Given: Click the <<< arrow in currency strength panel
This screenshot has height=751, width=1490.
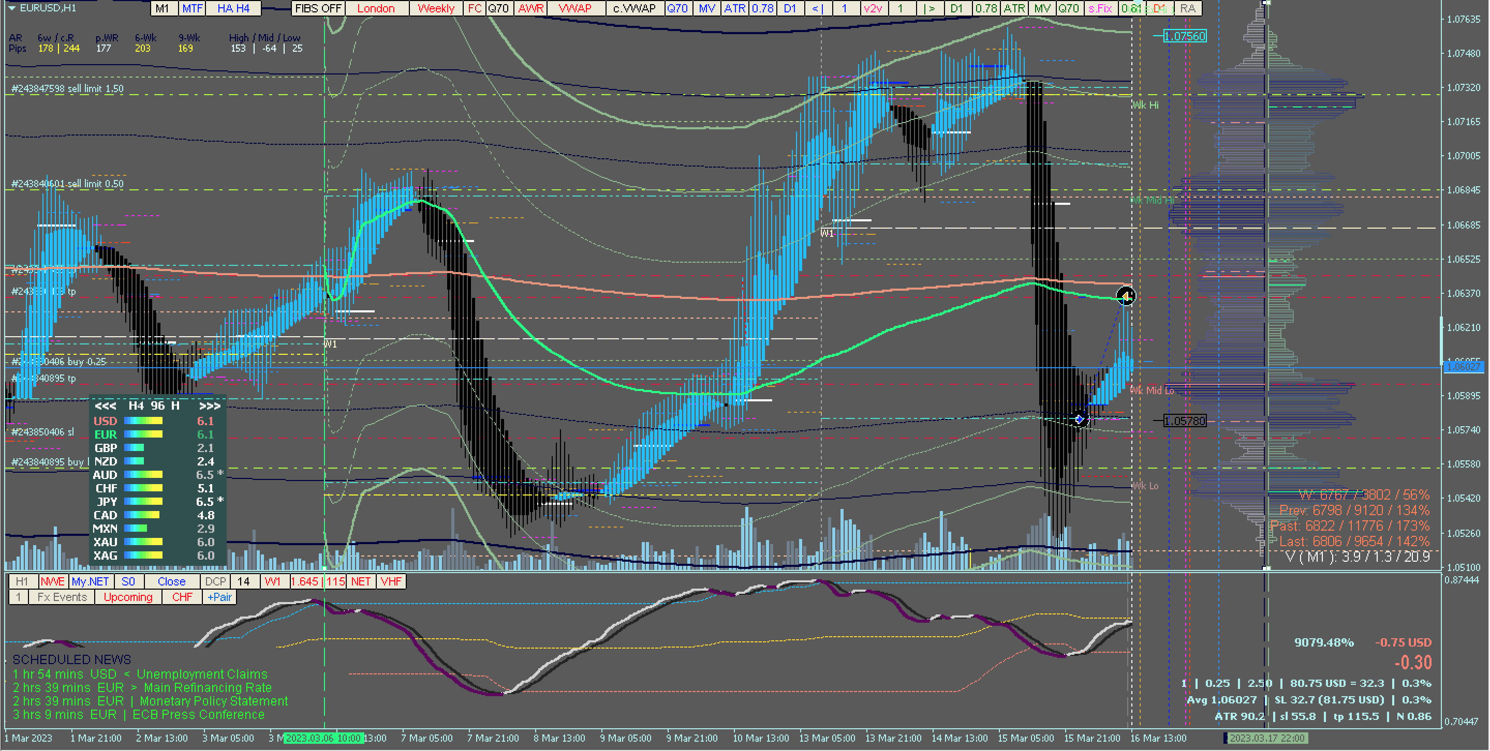Looking at the screenshot, I should pyautogui.click(x=105, y=406).
